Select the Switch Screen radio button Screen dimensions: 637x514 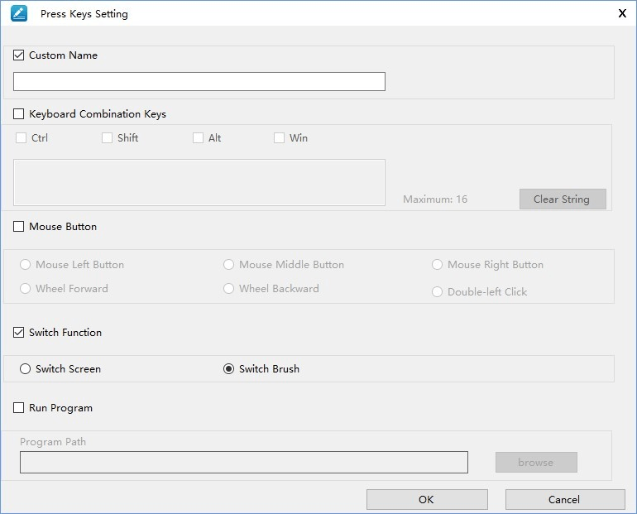click(26, 369)
